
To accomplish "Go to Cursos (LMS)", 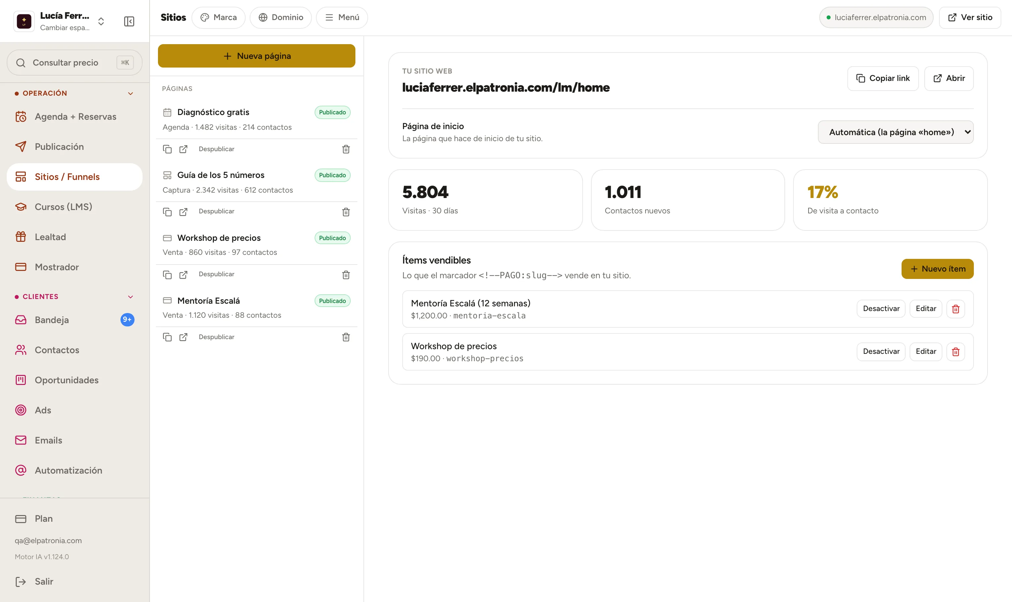I will click(75, 207).
